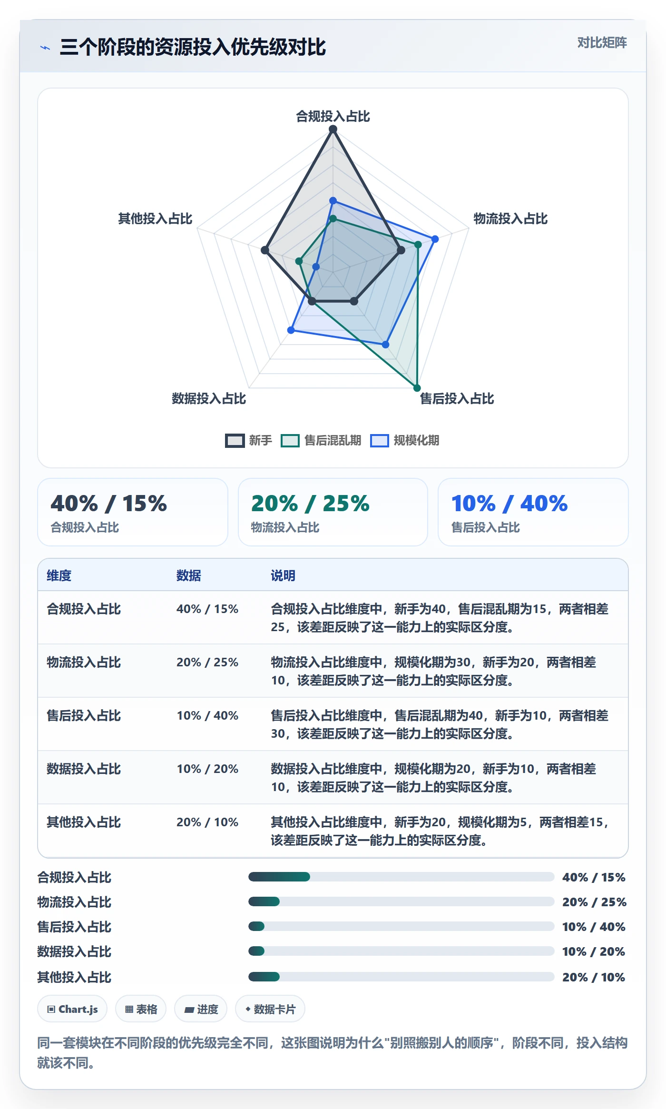Screen dimensions: 666x1109
Task: Click the 其他投入占比 progress bar
Action: coord(401,977)
